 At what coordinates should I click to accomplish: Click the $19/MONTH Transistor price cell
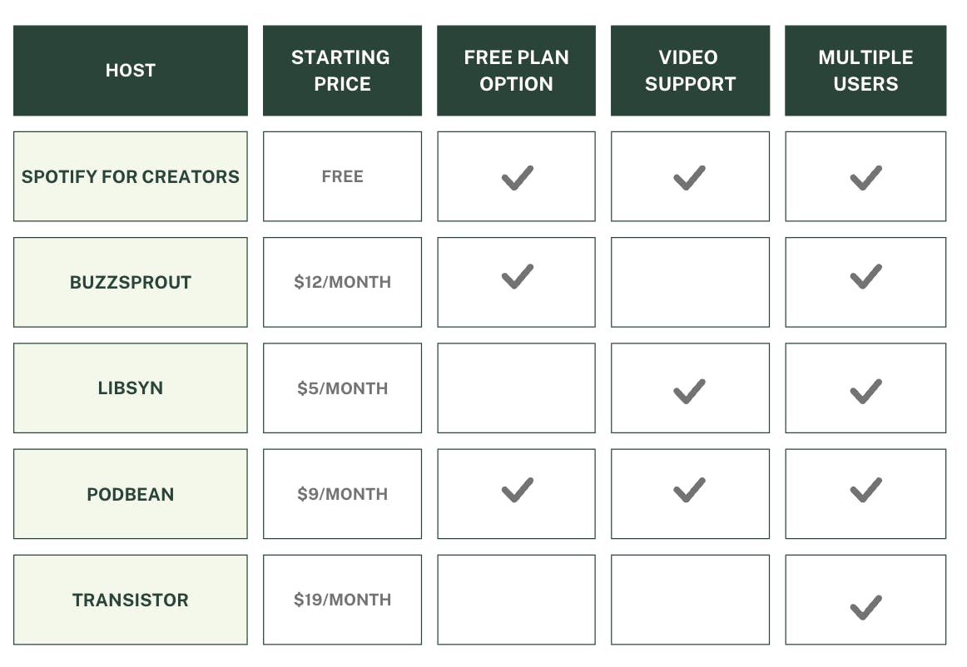pos(342,600)
